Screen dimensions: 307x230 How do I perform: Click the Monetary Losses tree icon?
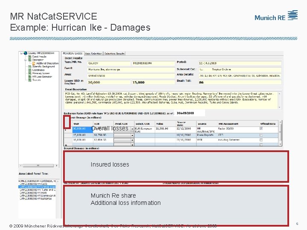30,73
